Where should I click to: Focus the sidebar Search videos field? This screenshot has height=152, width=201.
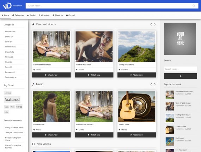181,69
